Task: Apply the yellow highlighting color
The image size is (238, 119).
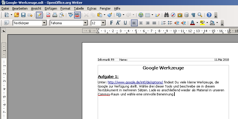Action: click(202, 23)
